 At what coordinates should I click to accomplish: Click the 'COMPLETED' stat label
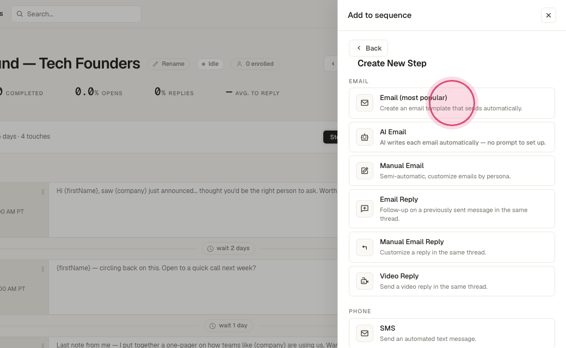point(24,94)
